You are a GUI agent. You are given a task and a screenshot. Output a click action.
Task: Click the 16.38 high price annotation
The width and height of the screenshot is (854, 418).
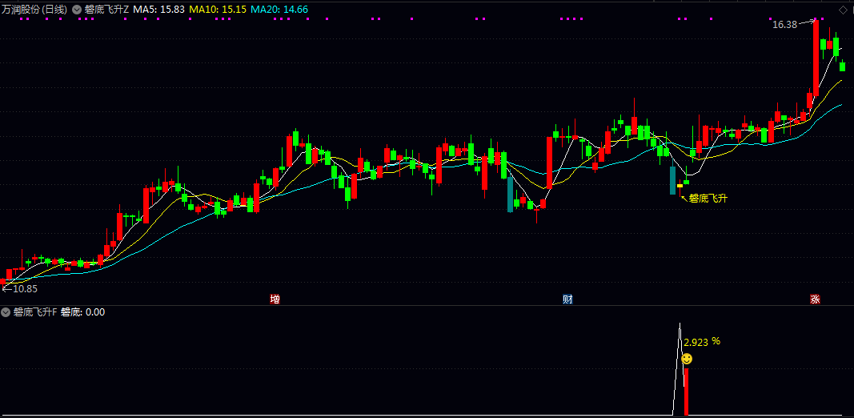point(784,25)
